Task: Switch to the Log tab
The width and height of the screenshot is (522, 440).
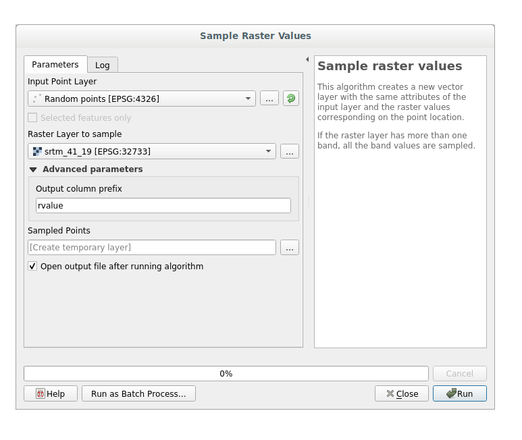Action: [x=102, y=65]
